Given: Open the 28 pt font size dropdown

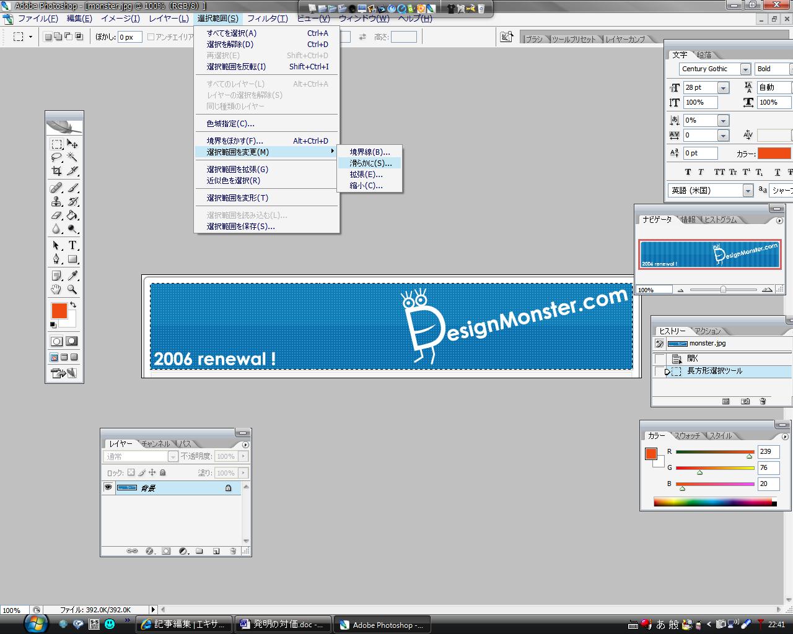Looking at the screenshot, I should coord(723,88).
